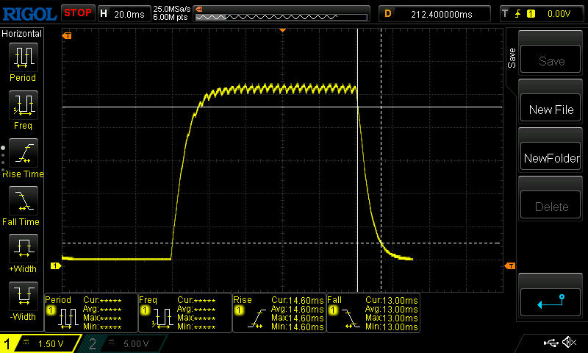Open the Save menu tab

512,59
